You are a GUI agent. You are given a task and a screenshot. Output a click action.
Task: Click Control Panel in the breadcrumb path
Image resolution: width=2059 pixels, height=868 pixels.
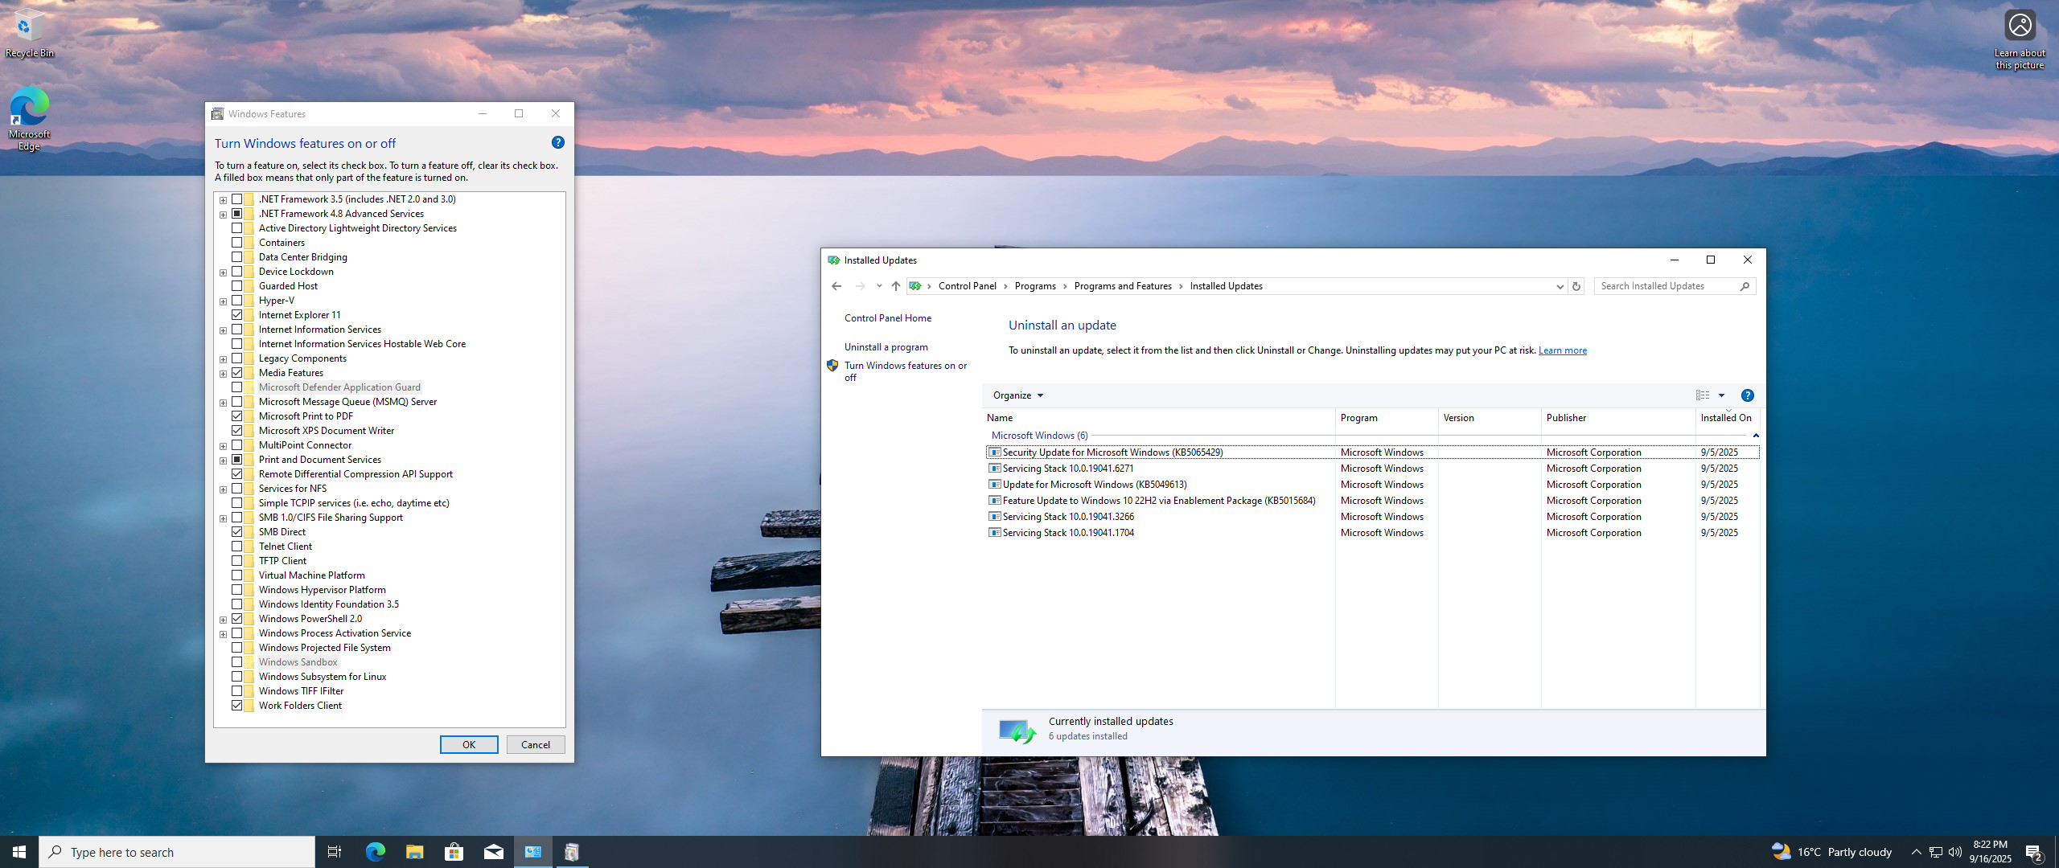click(x=967, y=286)
